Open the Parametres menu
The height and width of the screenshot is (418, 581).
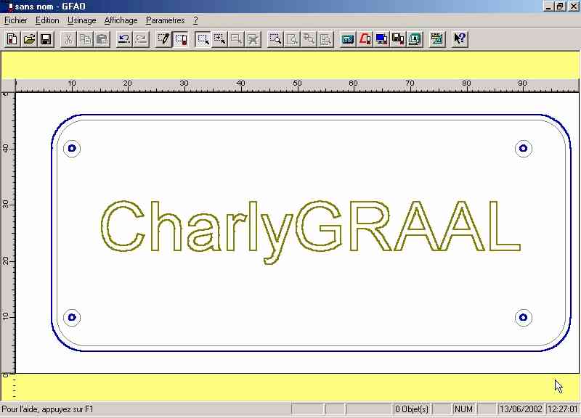pos(166,20)
